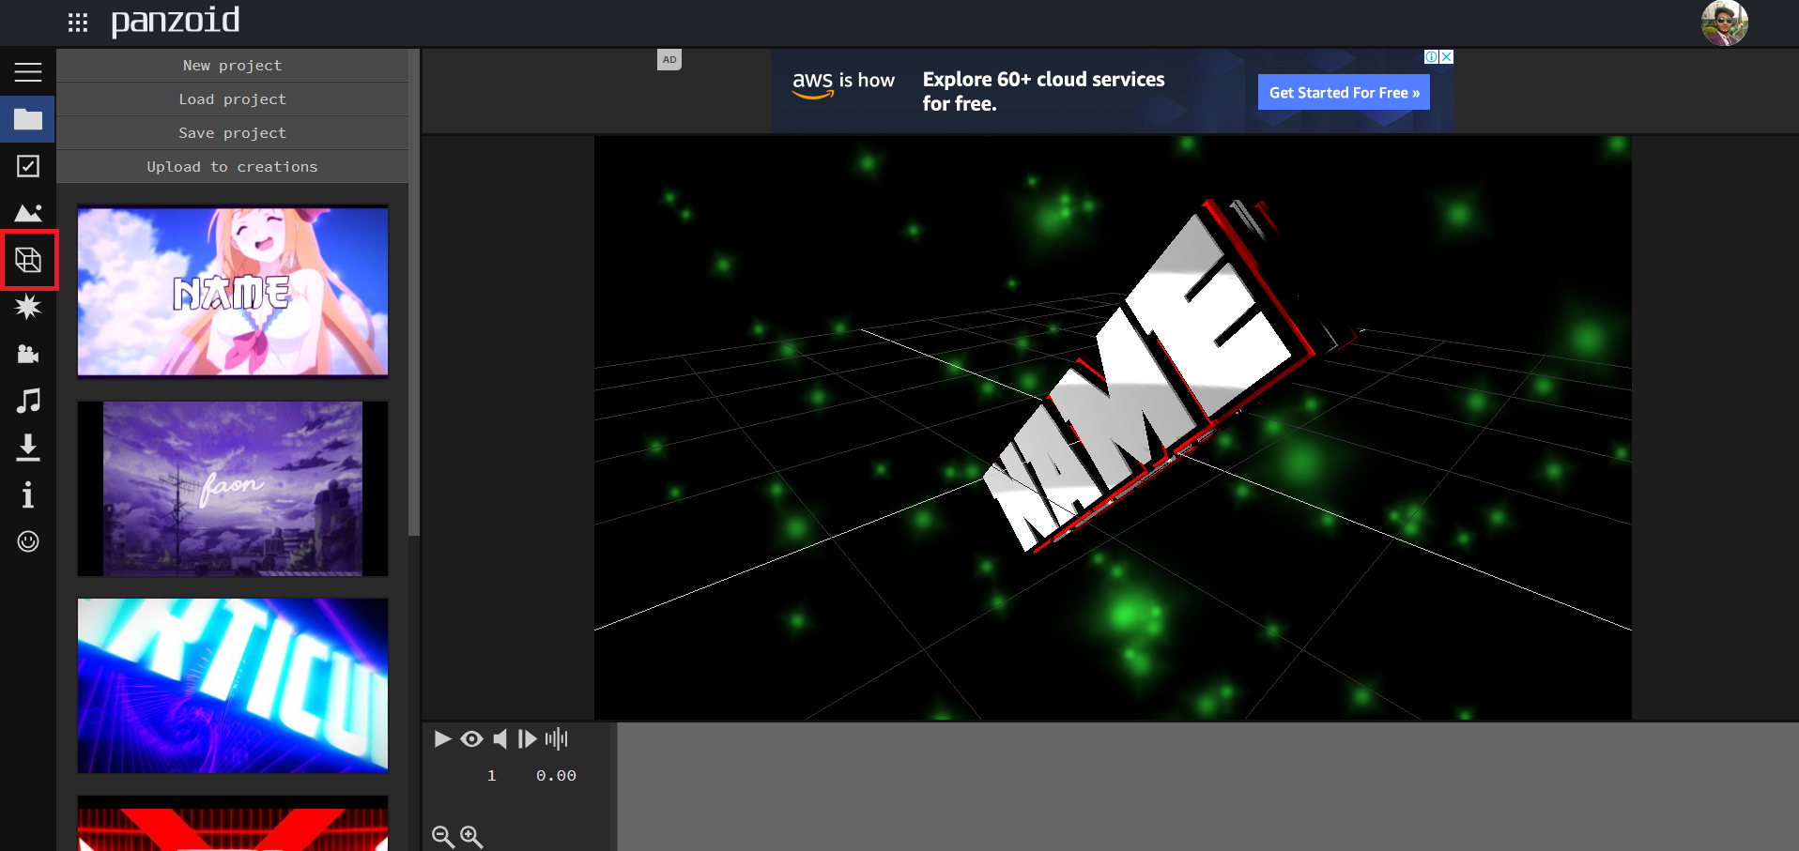Load the red X template
The height and width of the screenshot is (851, 1799).
click(x=233, y=824)
